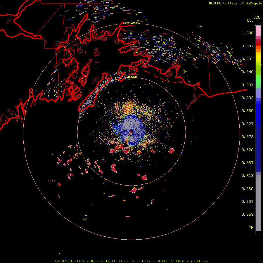Click the 0.520 scale value
The width and height of the screenshot is (263, 263).
pos(248,150)
